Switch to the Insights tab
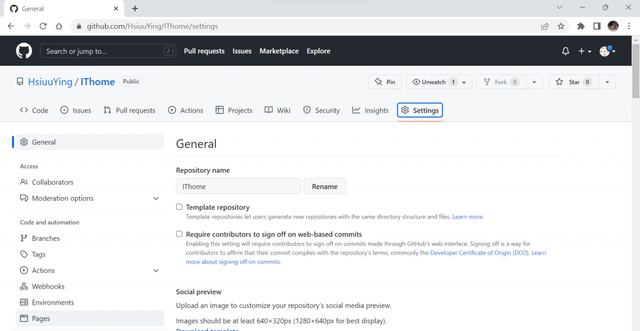The height and width of the screenshot is (331, 640). 370,110
